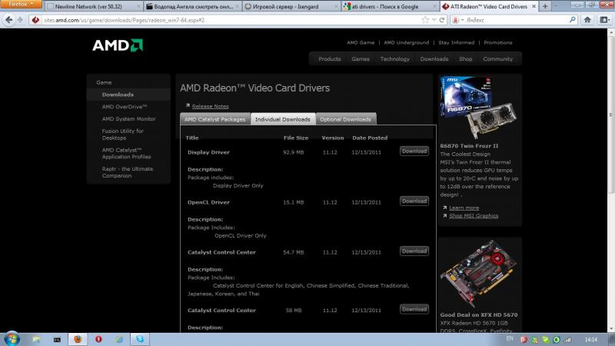Click the Firefox browser back arrow

point(8,20)
